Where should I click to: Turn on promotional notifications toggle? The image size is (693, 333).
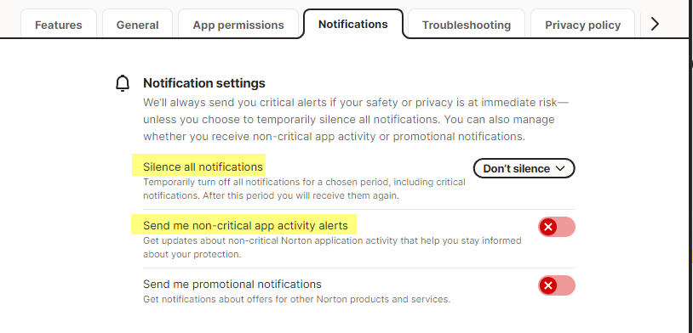tap(557, 285)
